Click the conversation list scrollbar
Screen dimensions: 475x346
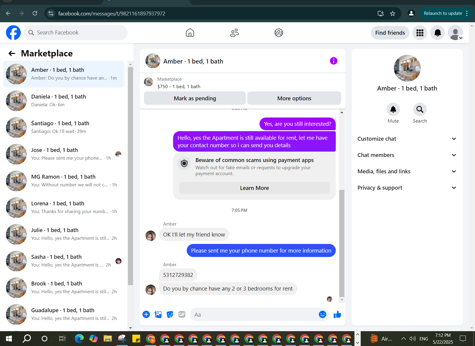pos(130,176)
